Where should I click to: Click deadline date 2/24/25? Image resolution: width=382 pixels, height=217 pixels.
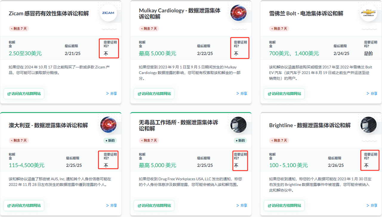coord(342,54)
